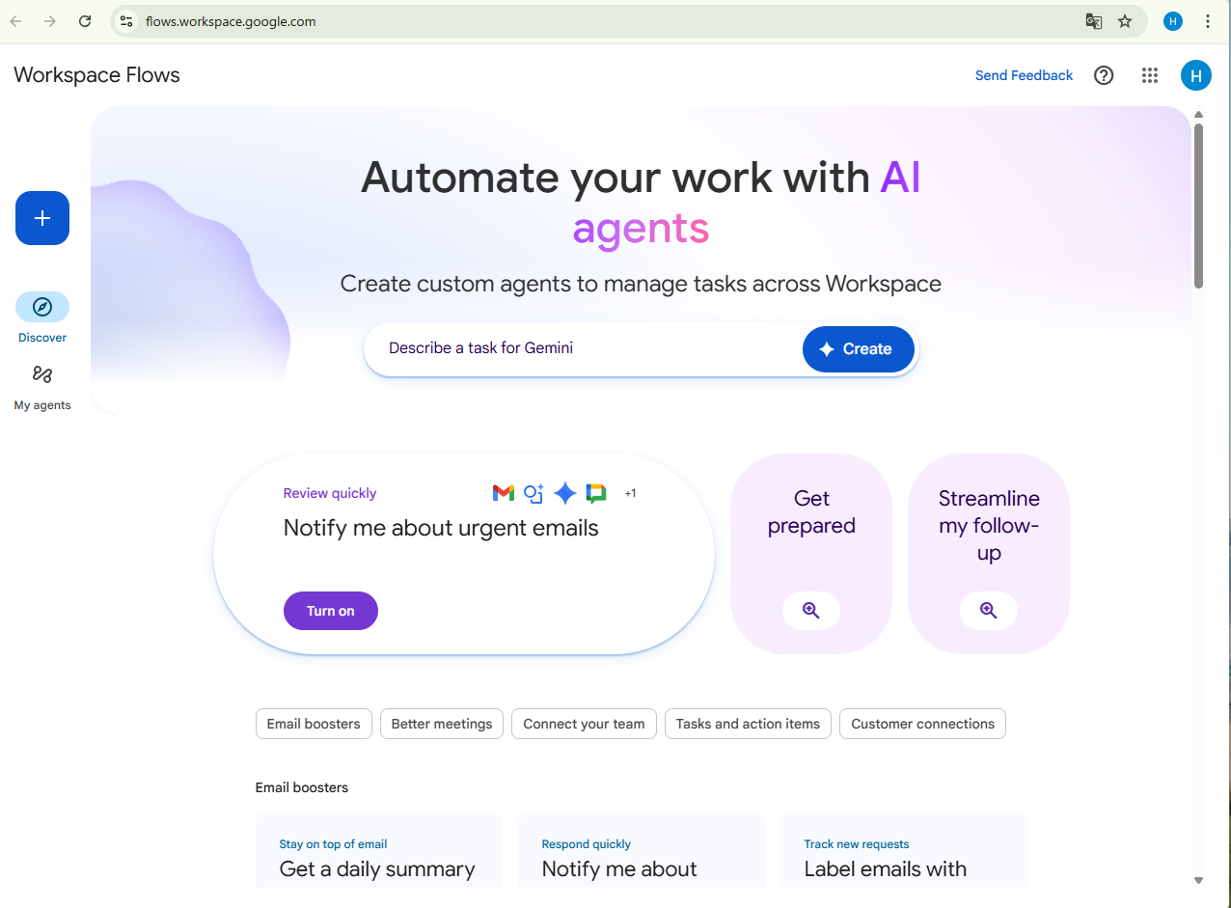Open the Respond quickly card
The height and width of the screenshot is (908, 1231).
[642, 851]
